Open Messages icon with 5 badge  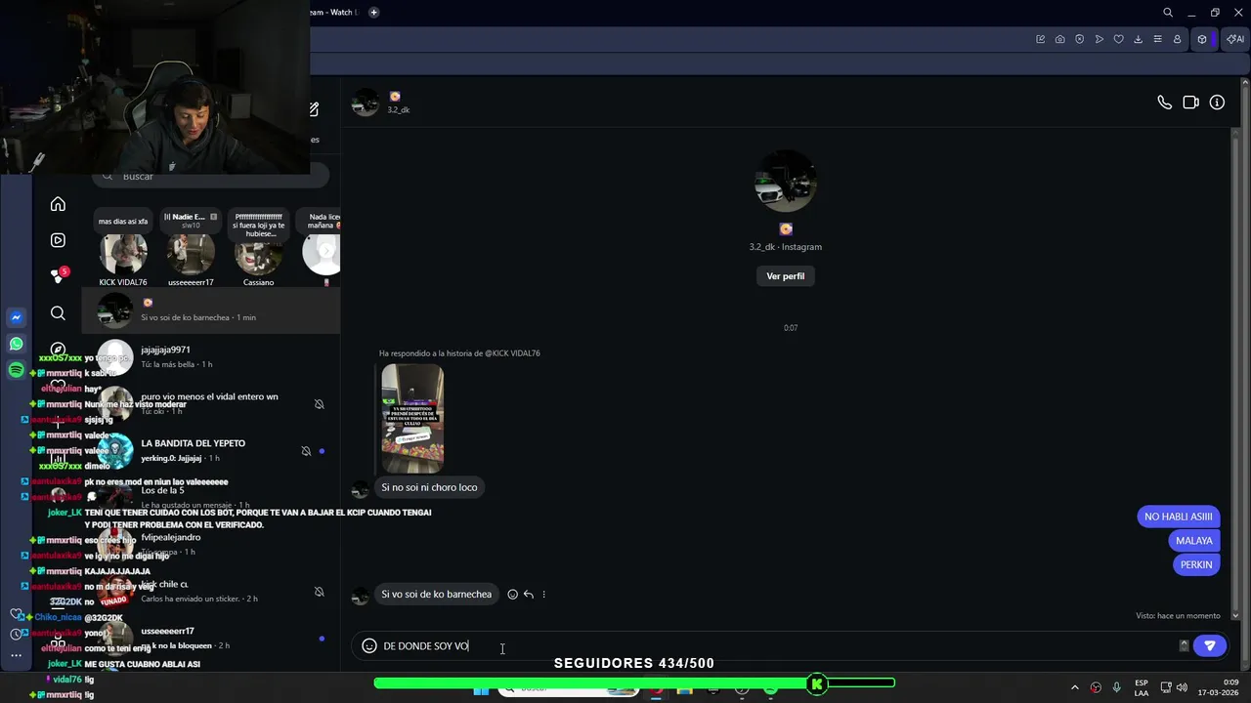(59, 276)
